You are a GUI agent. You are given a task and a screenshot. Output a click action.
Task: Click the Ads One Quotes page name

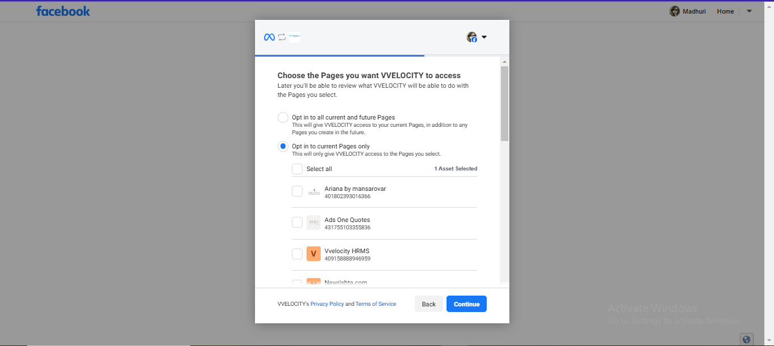347,220
